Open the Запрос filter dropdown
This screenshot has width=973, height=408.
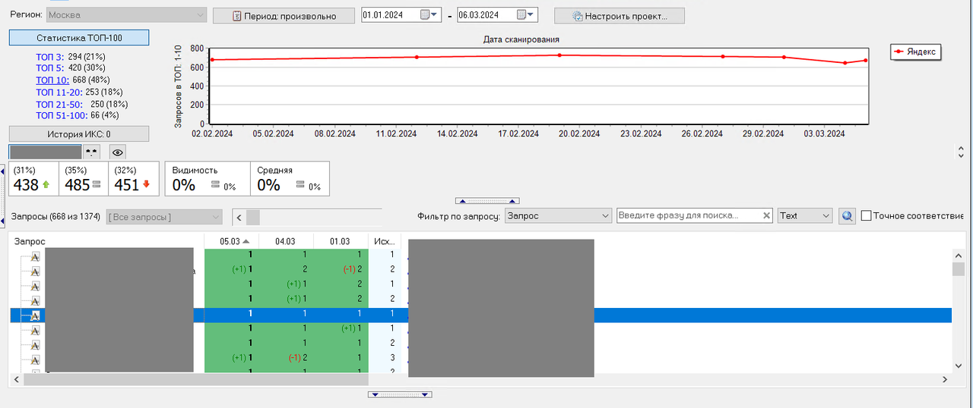pos(558,216)
